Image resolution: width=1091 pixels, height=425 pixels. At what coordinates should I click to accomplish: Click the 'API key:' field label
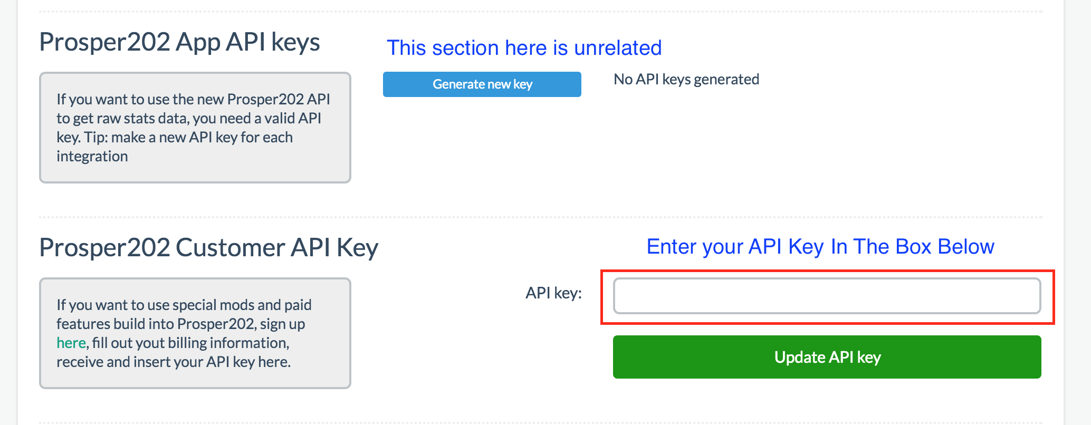(553, 293)
